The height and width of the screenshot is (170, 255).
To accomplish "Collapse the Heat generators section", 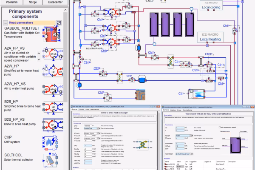I will tap(5, 23).
